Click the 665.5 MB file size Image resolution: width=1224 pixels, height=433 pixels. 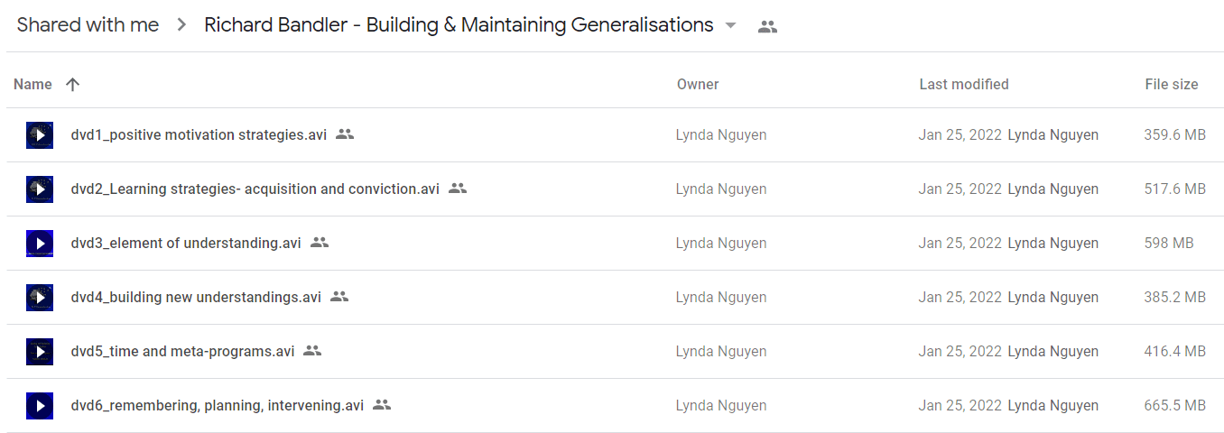point(1175,406)
